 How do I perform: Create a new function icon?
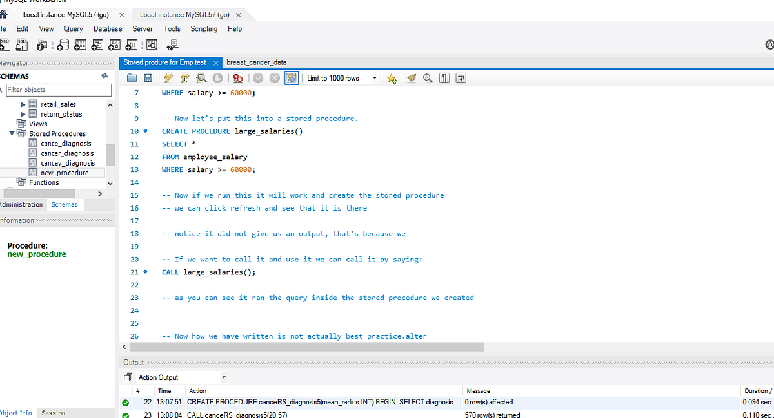(x=132, y=44)
